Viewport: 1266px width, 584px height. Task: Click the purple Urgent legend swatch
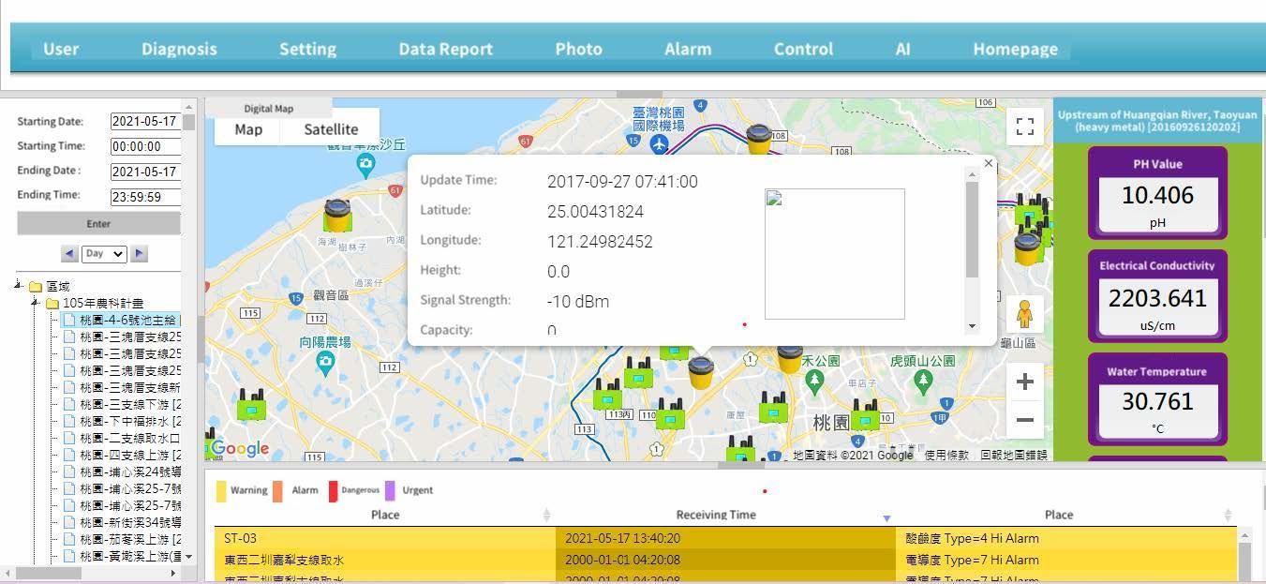point(391,490)
